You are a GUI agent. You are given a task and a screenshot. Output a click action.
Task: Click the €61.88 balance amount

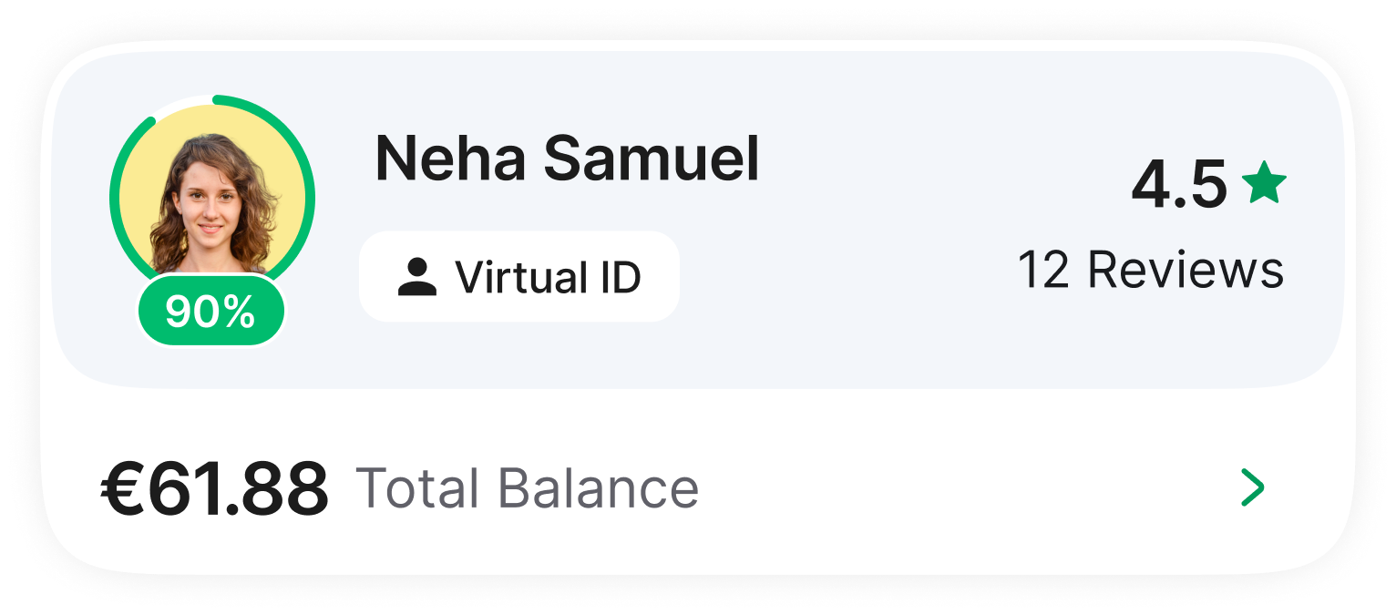(214, 489)
